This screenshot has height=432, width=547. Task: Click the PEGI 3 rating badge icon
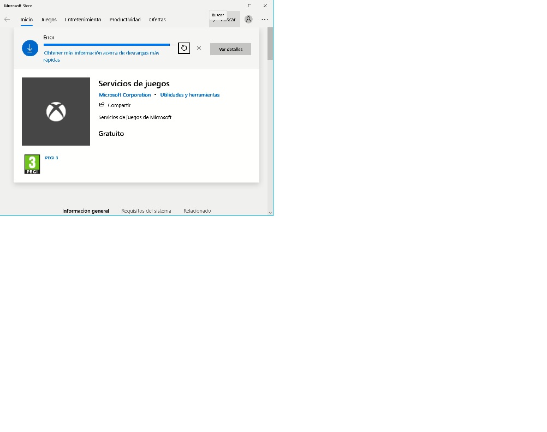pyautogui.click(x=32, y=164)
